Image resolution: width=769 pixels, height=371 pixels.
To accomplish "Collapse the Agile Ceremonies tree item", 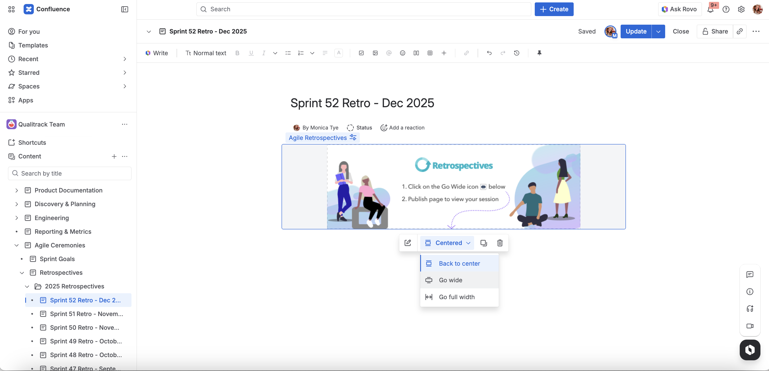I will tap(17, 245).
